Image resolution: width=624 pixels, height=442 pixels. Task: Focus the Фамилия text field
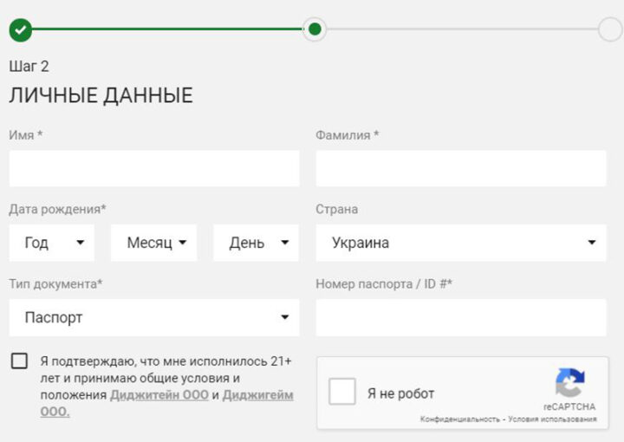pyautogui.click(x=461, y=169)
